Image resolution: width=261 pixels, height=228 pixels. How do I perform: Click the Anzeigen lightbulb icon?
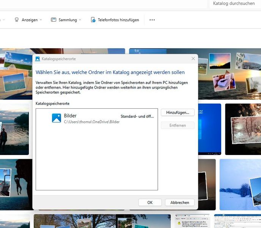pyautogui.click(x=17, y=20)
